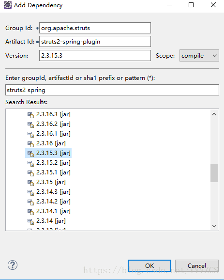Click the struts2 spring search pattern field
The height and width of the screenshot is (280, 224).
(x=112, y=90)
